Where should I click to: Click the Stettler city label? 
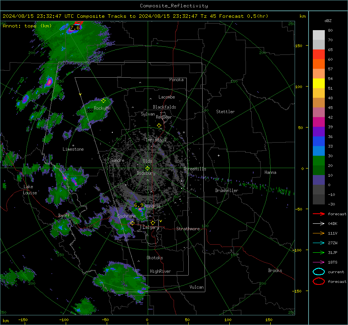(x=225, y=112)
